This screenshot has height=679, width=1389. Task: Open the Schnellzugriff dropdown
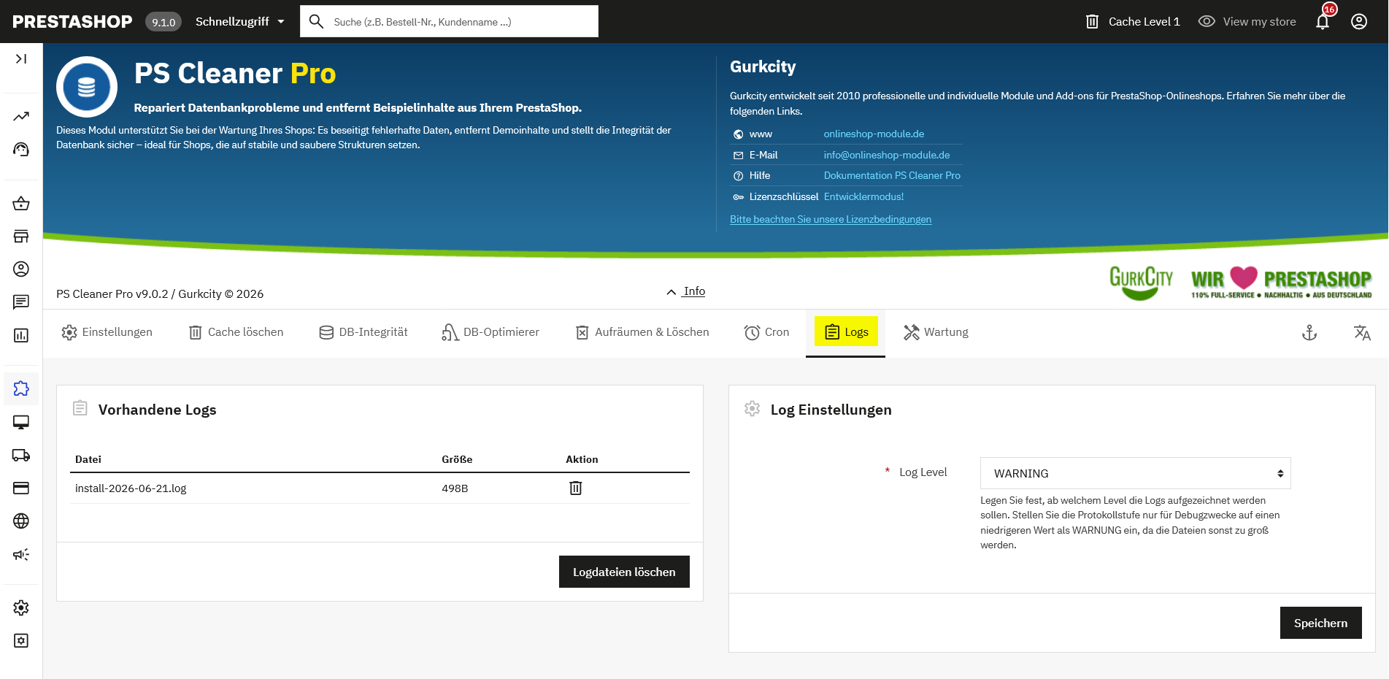(240, 21)
